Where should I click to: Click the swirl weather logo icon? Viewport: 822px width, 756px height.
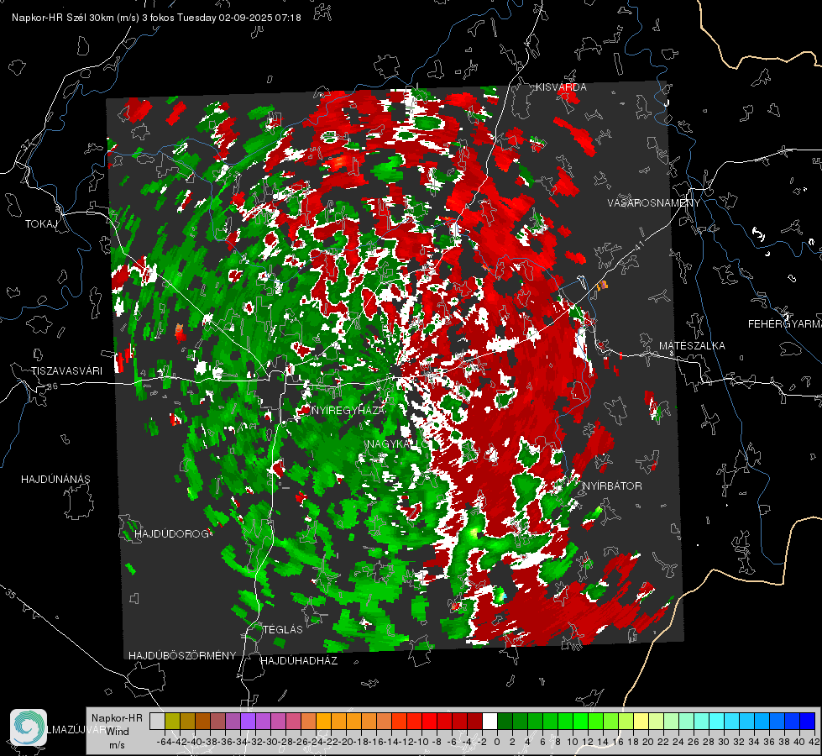tap(29, 727)
